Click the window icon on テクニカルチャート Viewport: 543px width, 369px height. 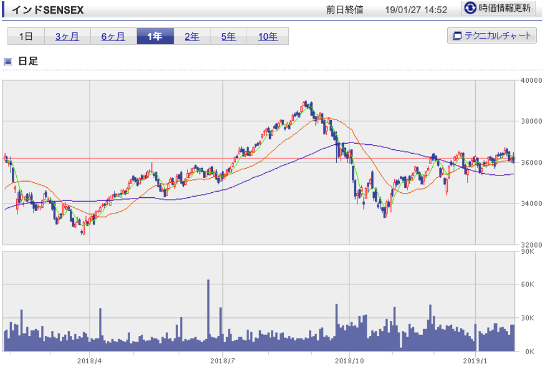point(456,36)
